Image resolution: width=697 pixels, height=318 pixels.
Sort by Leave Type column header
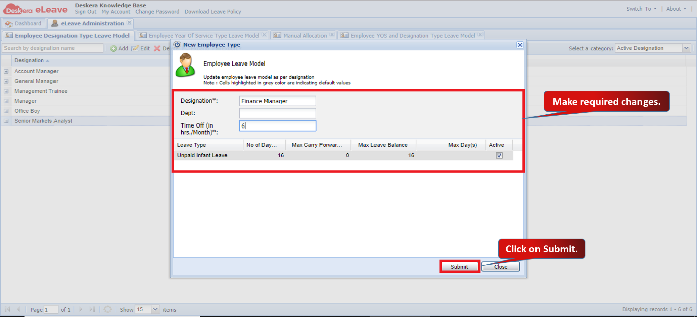pyautogui.click(x=208, y=145)
